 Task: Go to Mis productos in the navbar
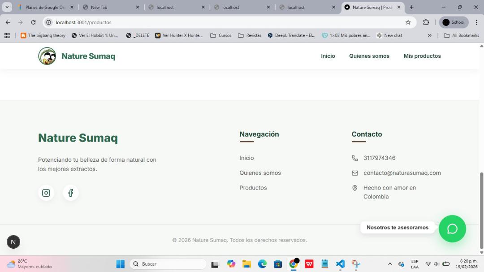[422, 56]
